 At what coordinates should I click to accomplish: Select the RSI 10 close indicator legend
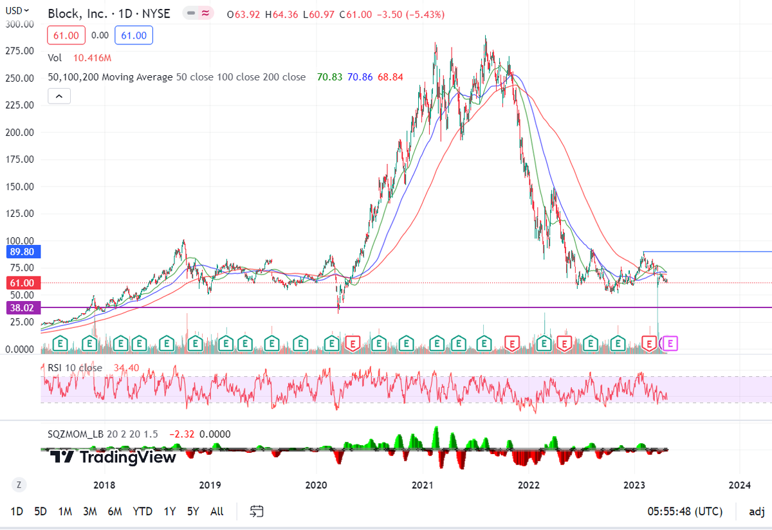[x=75, y=368]
